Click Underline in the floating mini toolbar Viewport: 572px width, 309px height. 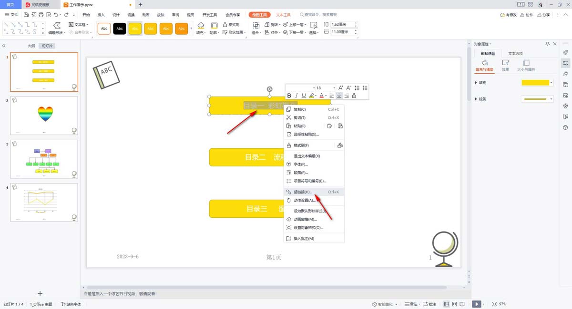(304, 96)
